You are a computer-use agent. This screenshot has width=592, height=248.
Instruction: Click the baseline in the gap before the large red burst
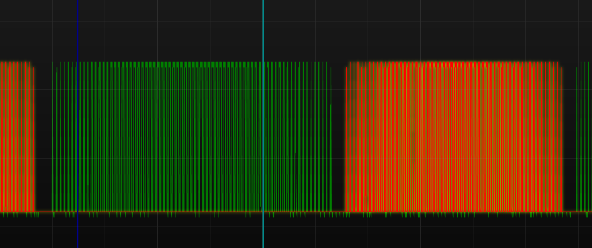tap(338, 212)
